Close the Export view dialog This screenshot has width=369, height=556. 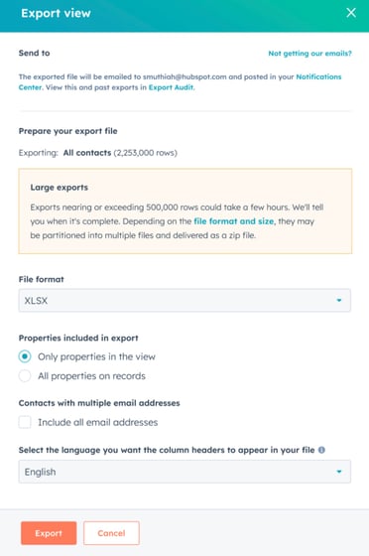[x=351, y=13]
